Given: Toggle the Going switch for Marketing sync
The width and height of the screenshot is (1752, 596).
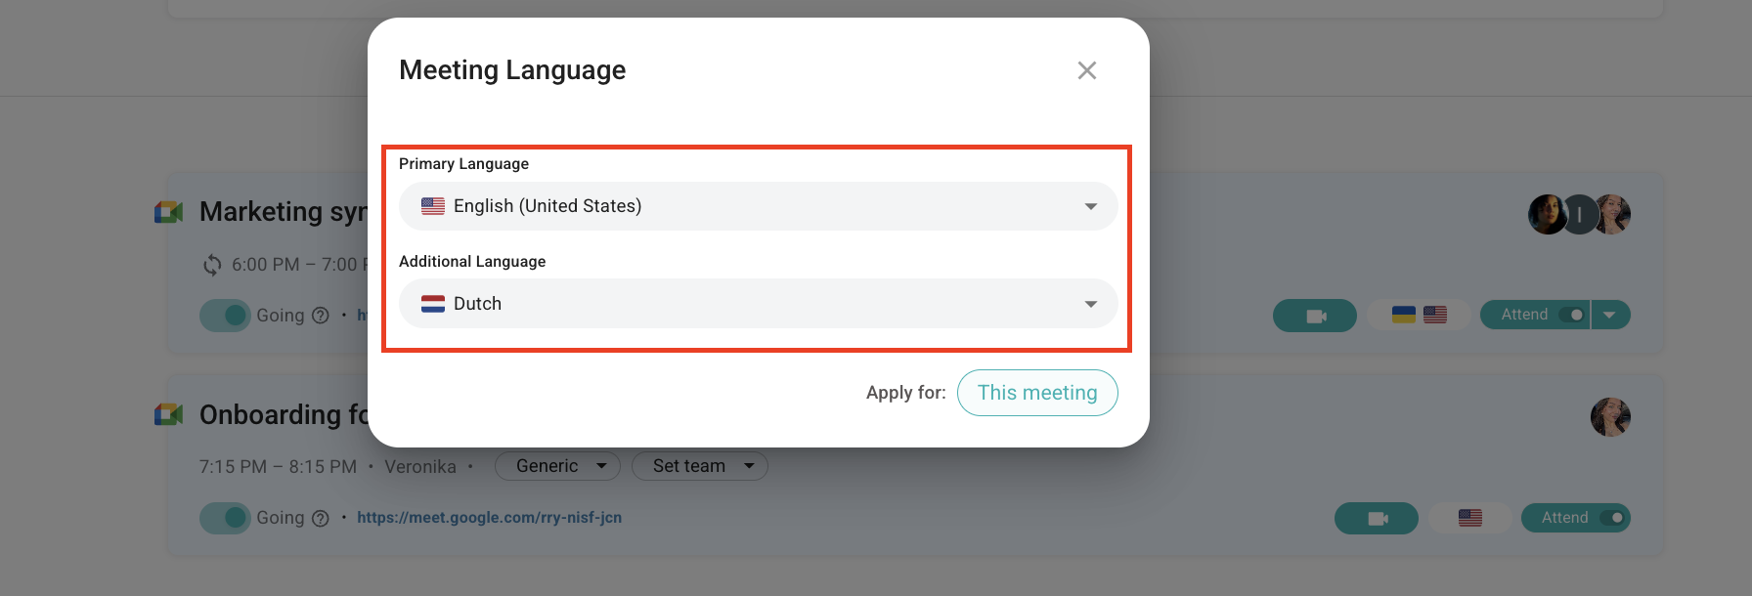Looking at the screenshot, I should point(226,316).
